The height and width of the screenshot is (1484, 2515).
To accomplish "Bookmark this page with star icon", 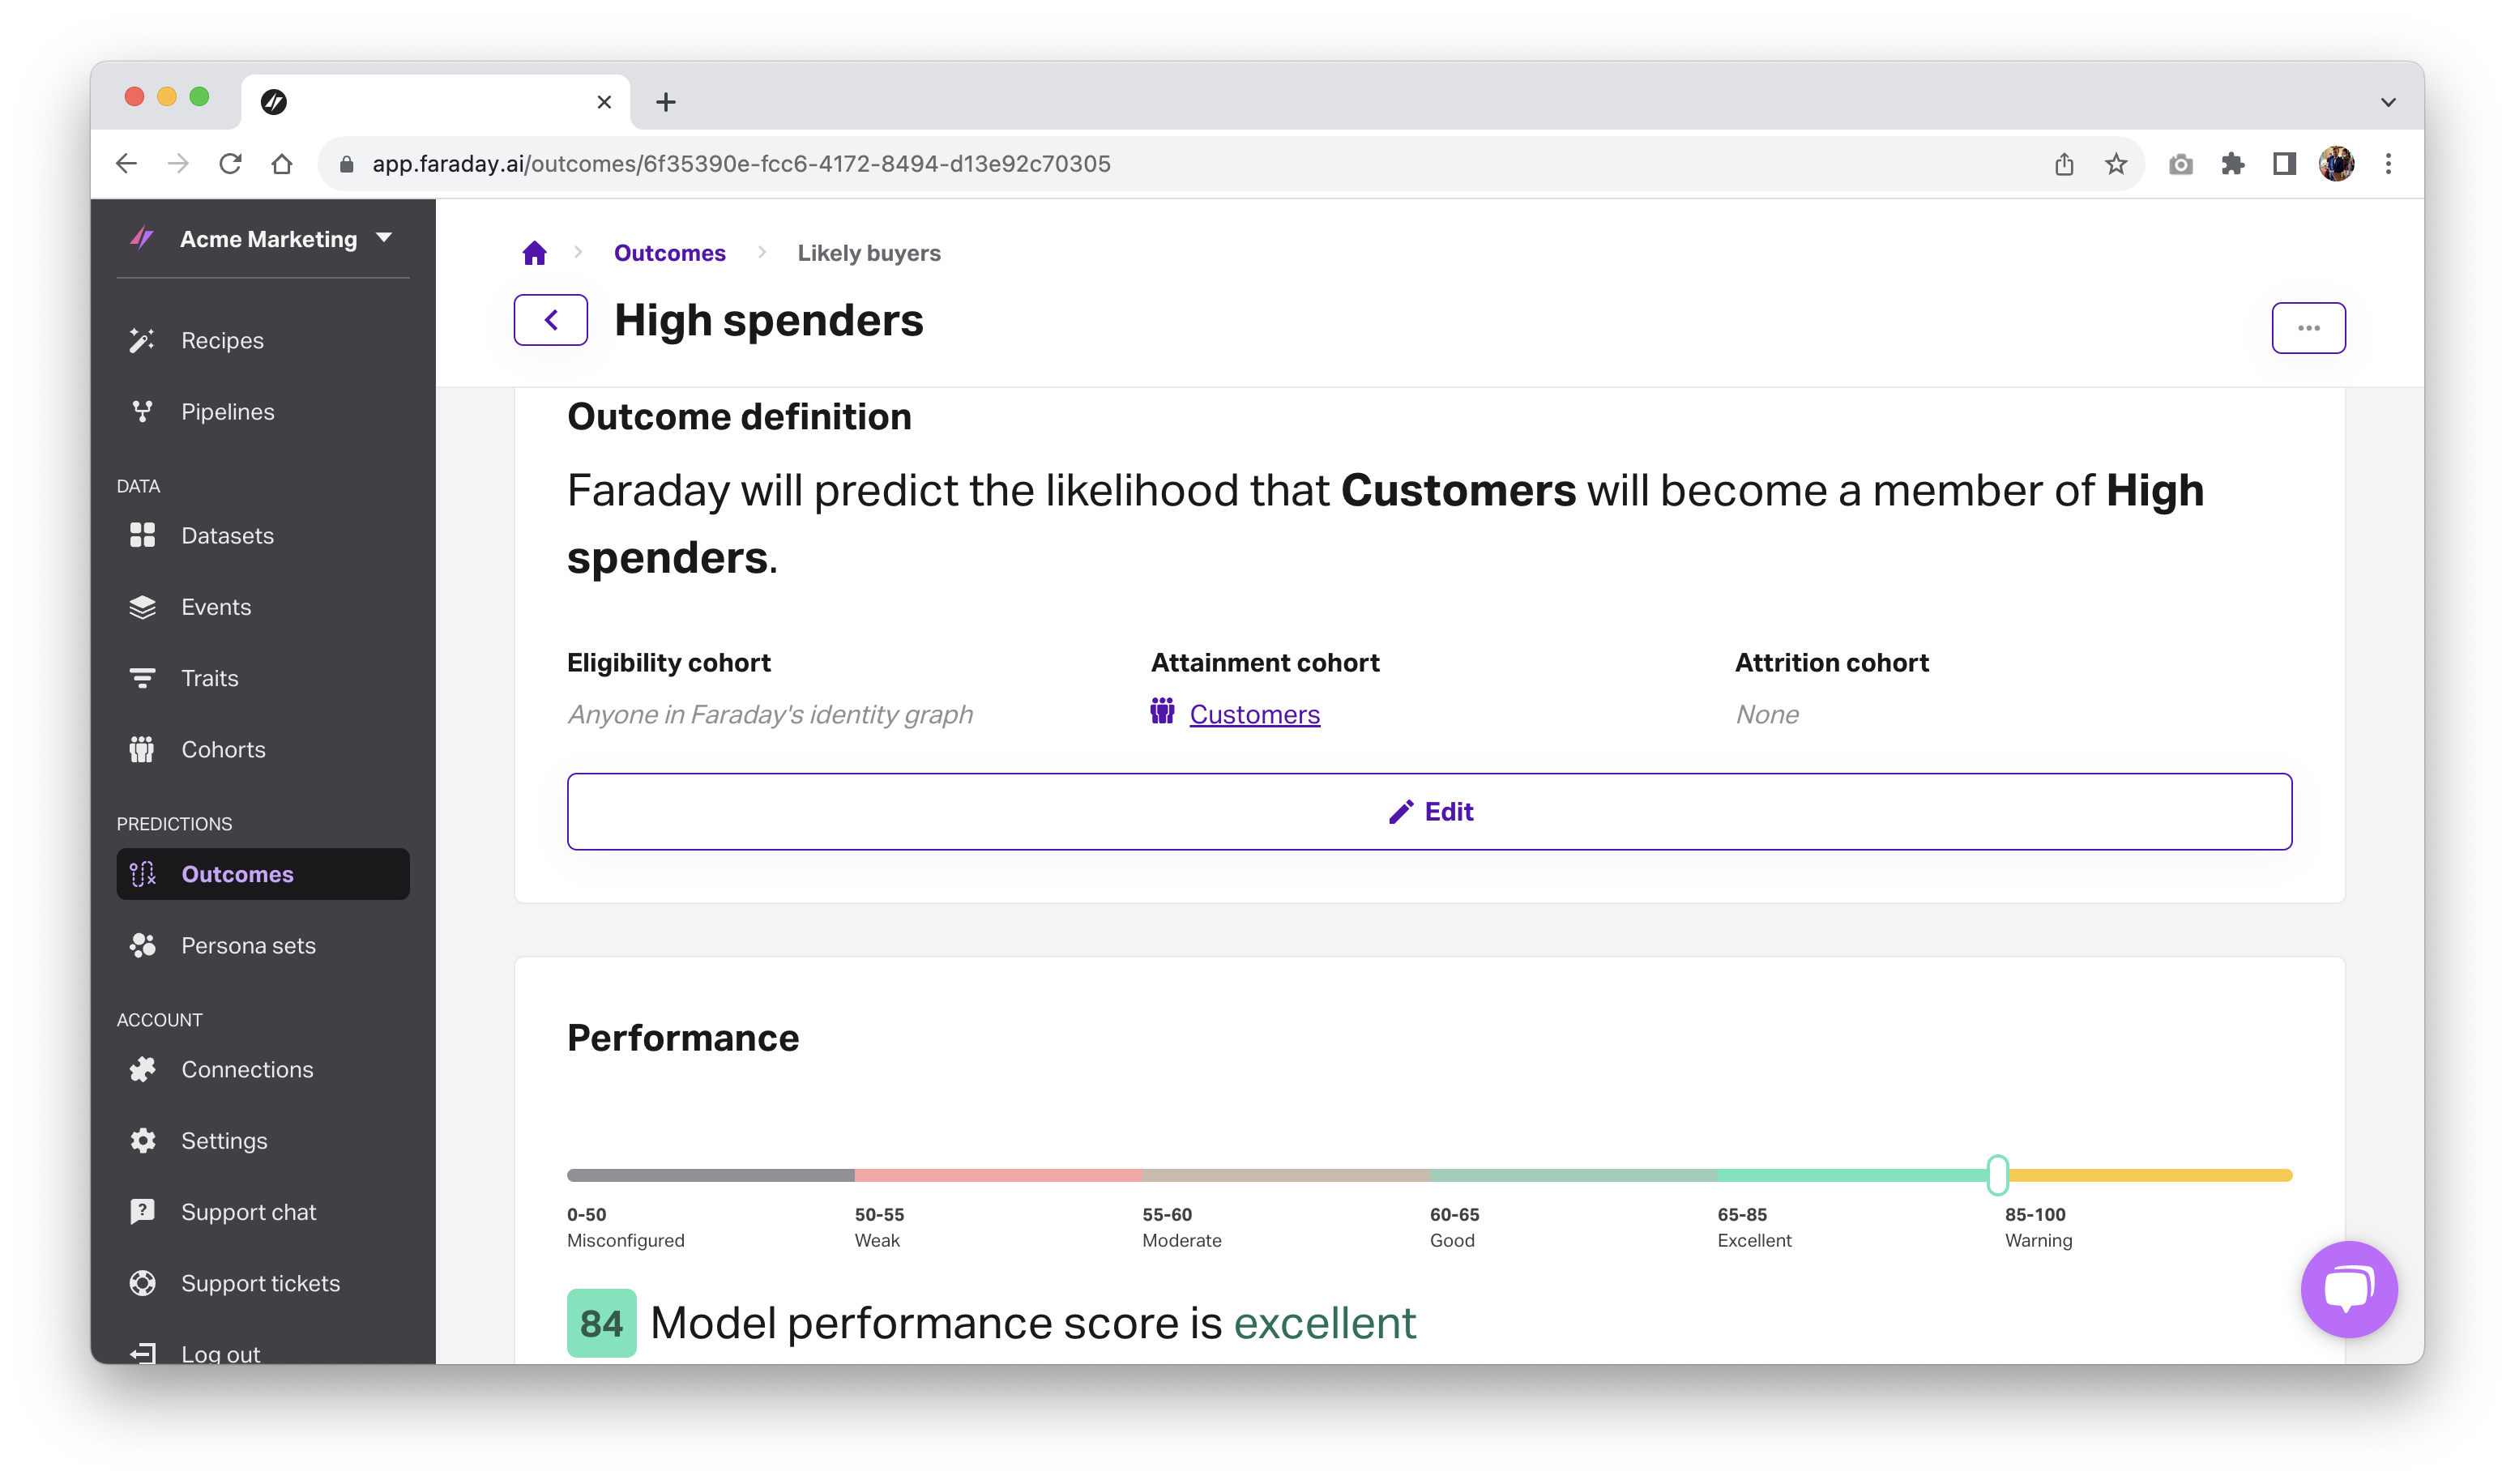I will [x=2116, y=164].
